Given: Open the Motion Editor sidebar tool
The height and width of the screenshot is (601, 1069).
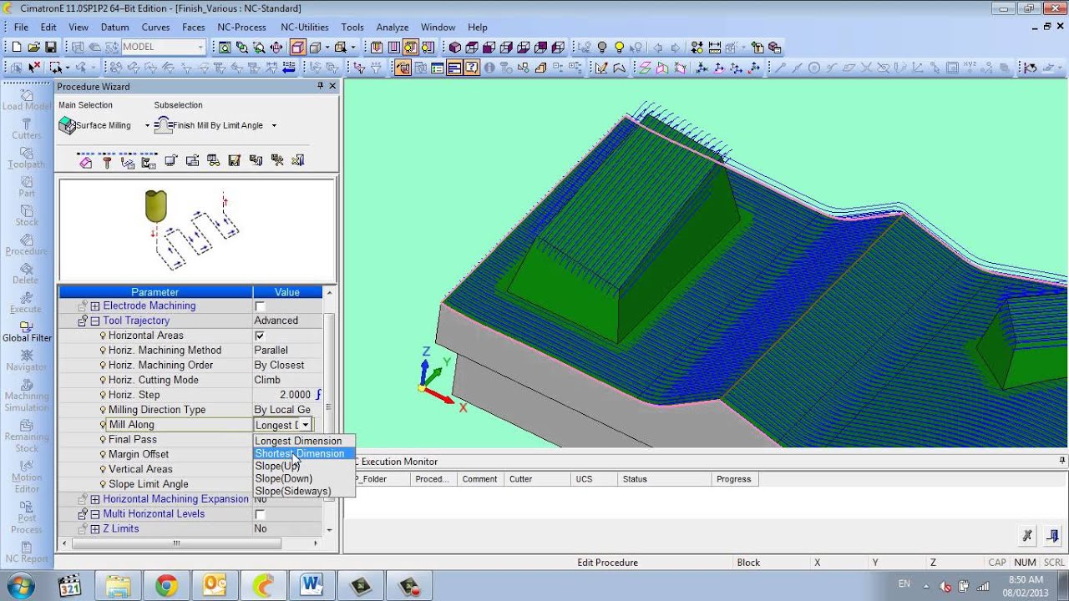Looking at the screenshot, I should coord(27,477).
